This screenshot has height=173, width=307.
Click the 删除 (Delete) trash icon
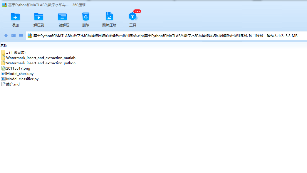click(x=86, y=16)
